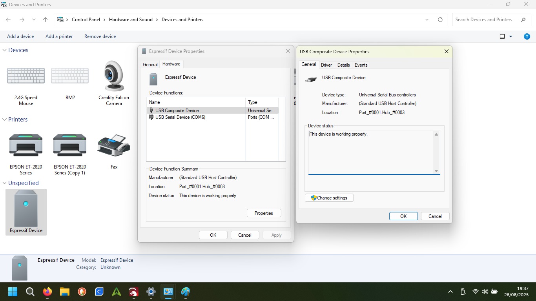Click Remove device
Image resolution: width=536 pixels, height=301 pixels.
100,36
